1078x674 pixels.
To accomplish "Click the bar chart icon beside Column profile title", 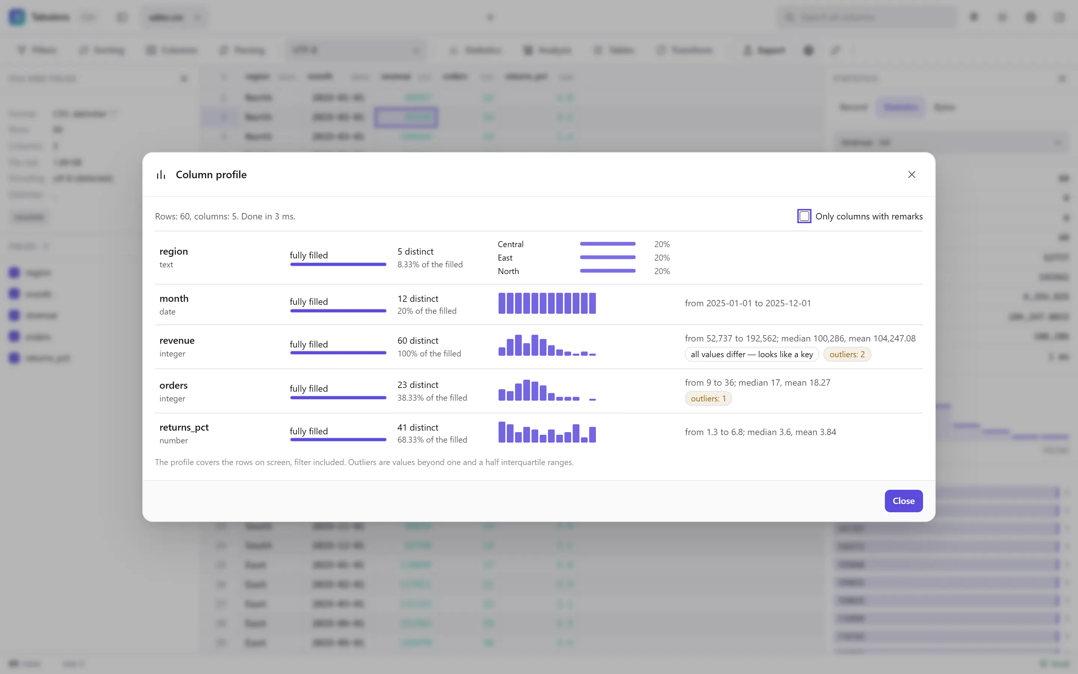I will pyautogui.click(x=161, y=175).
